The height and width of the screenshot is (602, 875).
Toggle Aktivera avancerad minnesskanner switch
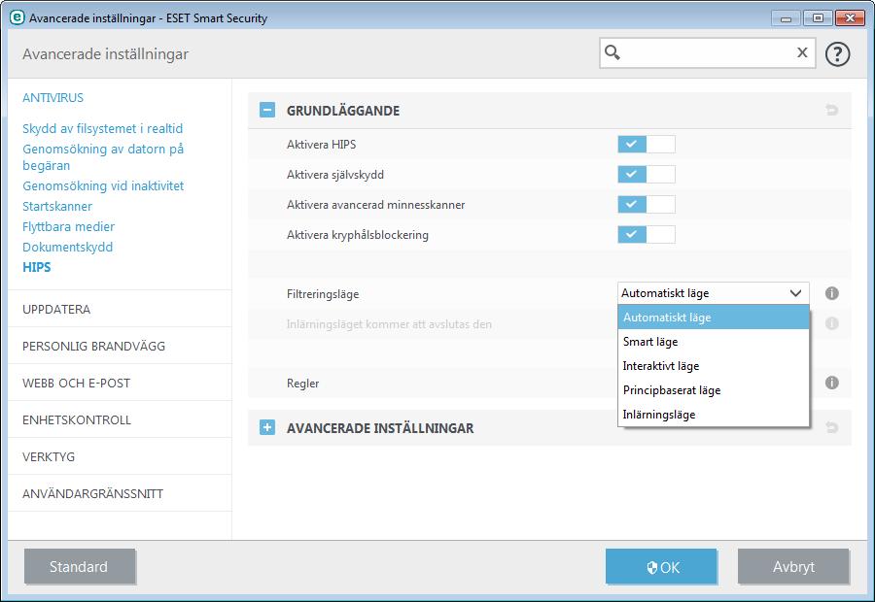point(647,204)
